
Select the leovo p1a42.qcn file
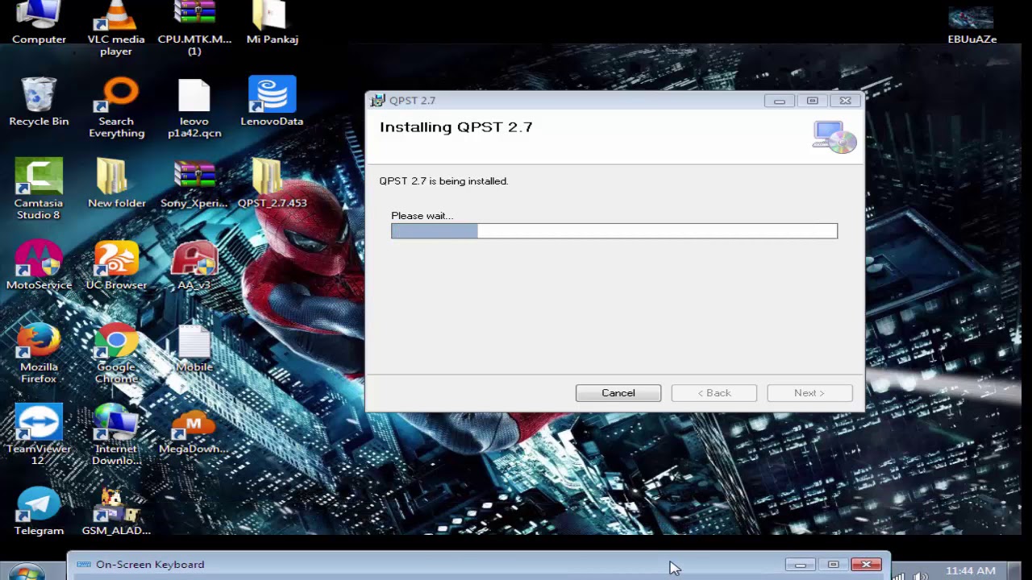[x=194, y=109]
